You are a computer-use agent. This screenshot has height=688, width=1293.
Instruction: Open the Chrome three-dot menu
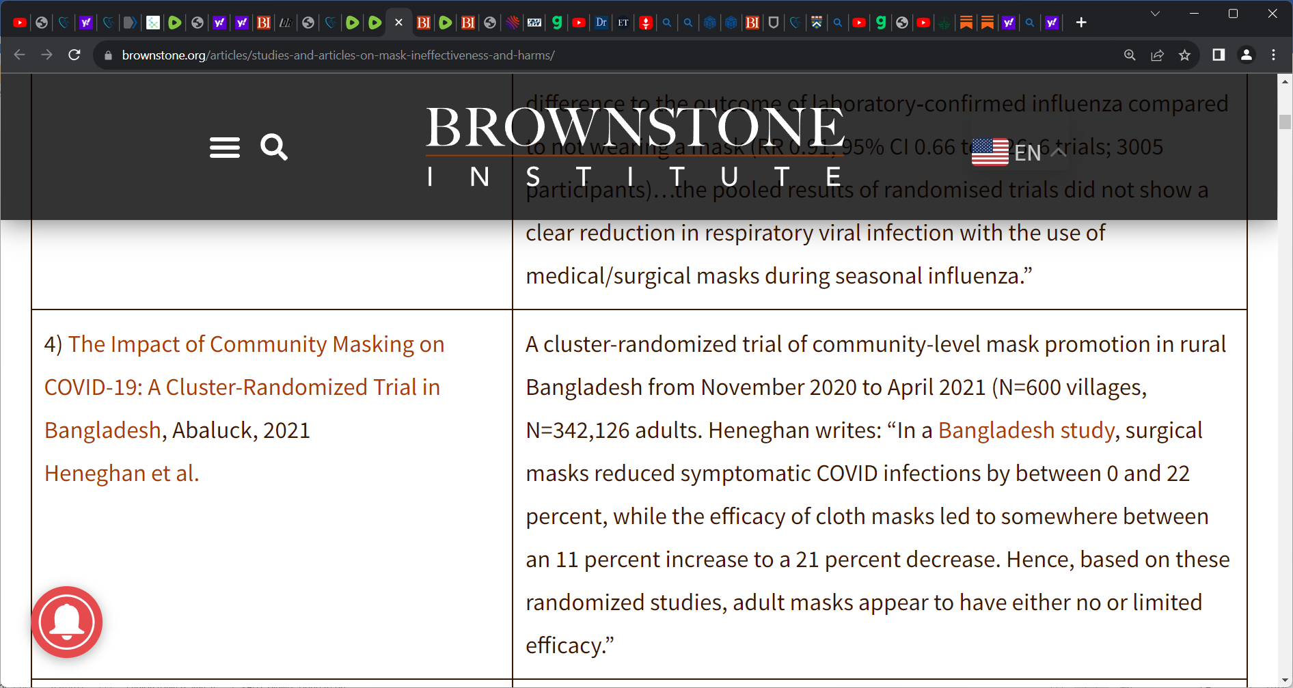(x=1274, y=55)
